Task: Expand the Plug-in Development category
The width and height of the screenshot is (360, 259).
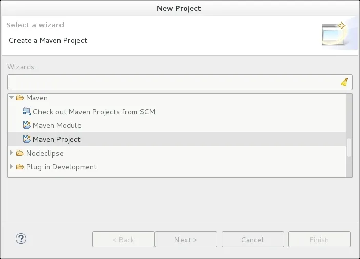Action: click(12, 166)
